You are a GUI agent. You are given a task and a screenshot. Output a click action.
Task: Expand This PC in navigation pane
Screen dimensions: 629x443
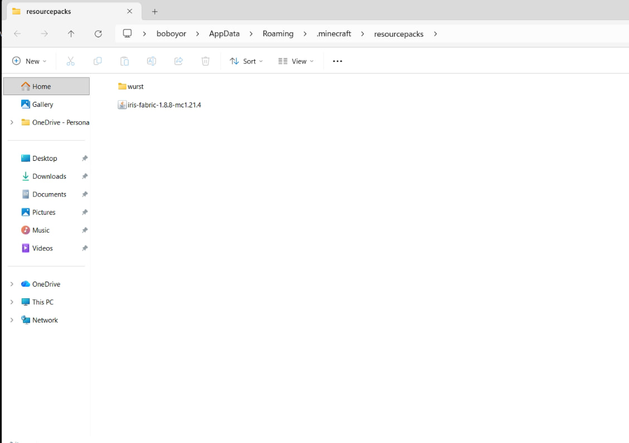[x=12, y=302]
